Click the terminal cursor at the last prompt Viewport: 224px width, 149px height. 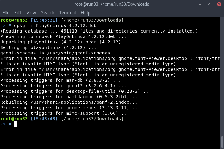pos(16,124)
